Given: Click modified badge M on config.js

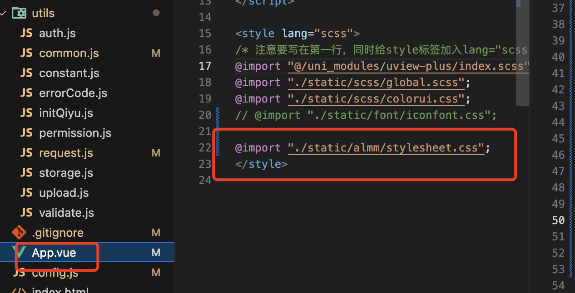Looking at the screenshot, I should click(x=156, y=273).
